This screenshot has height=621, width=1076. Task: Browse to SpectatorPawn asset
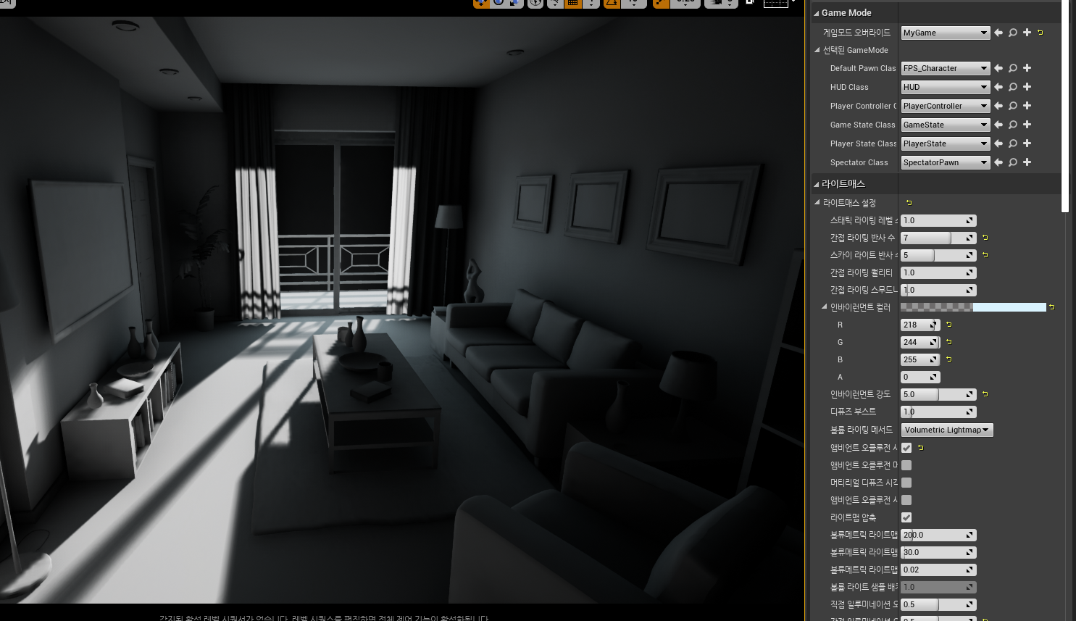pyautogui.click(x=1013, y=162)
